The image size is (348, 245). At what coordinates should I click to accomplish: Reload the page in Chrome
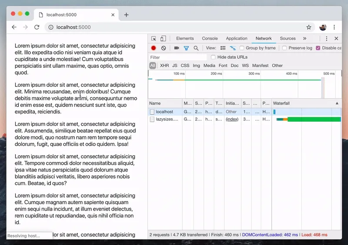point(37,27)
